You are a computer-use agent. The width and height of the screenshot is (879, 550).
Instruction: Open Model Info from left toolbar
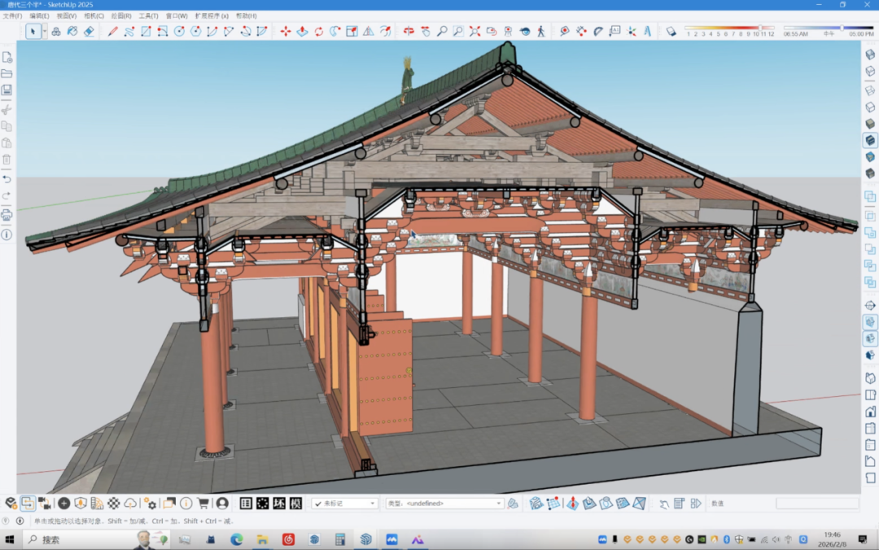coord(7,235)
